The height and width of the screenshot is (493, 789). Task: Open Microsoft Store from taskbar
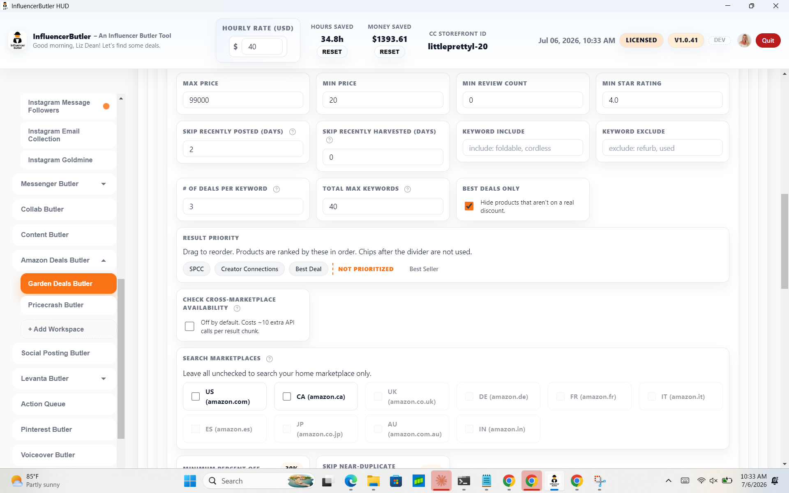coord(396,481)
